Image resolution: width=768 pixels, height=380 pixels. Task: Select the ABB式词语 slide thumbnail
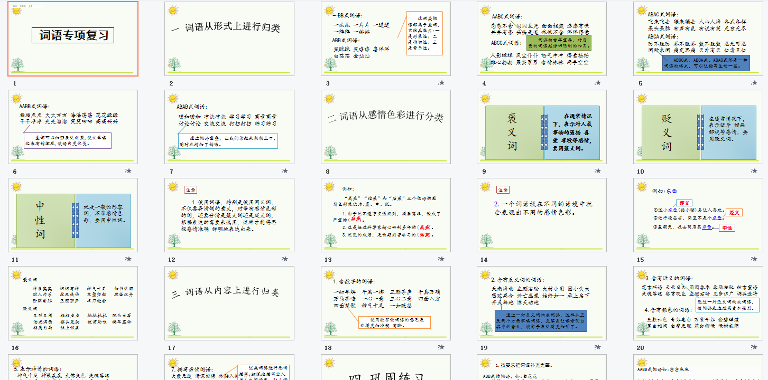(386, 39)
